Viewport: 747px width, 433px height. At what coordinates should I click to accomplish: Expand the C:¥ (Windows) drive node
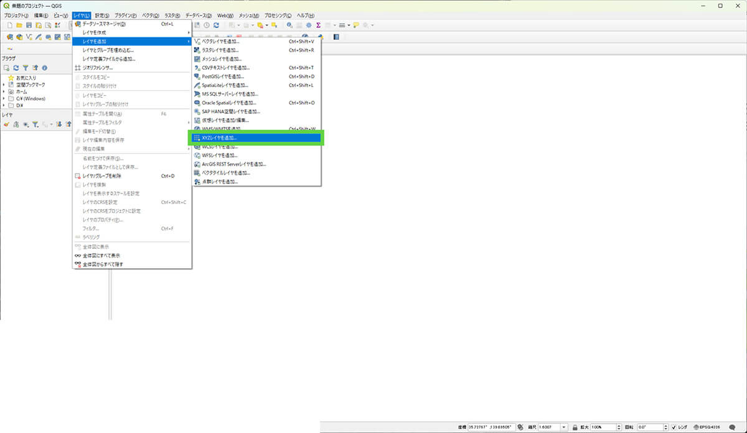(4, 98)
